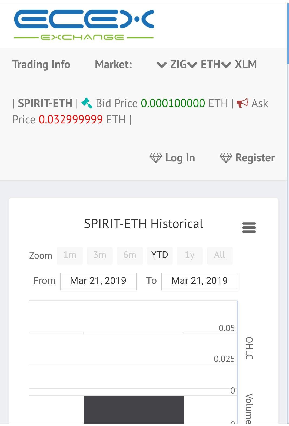Expand the XLM market dropdown
Screen dimensions: 289x426
tap(239, 64)
